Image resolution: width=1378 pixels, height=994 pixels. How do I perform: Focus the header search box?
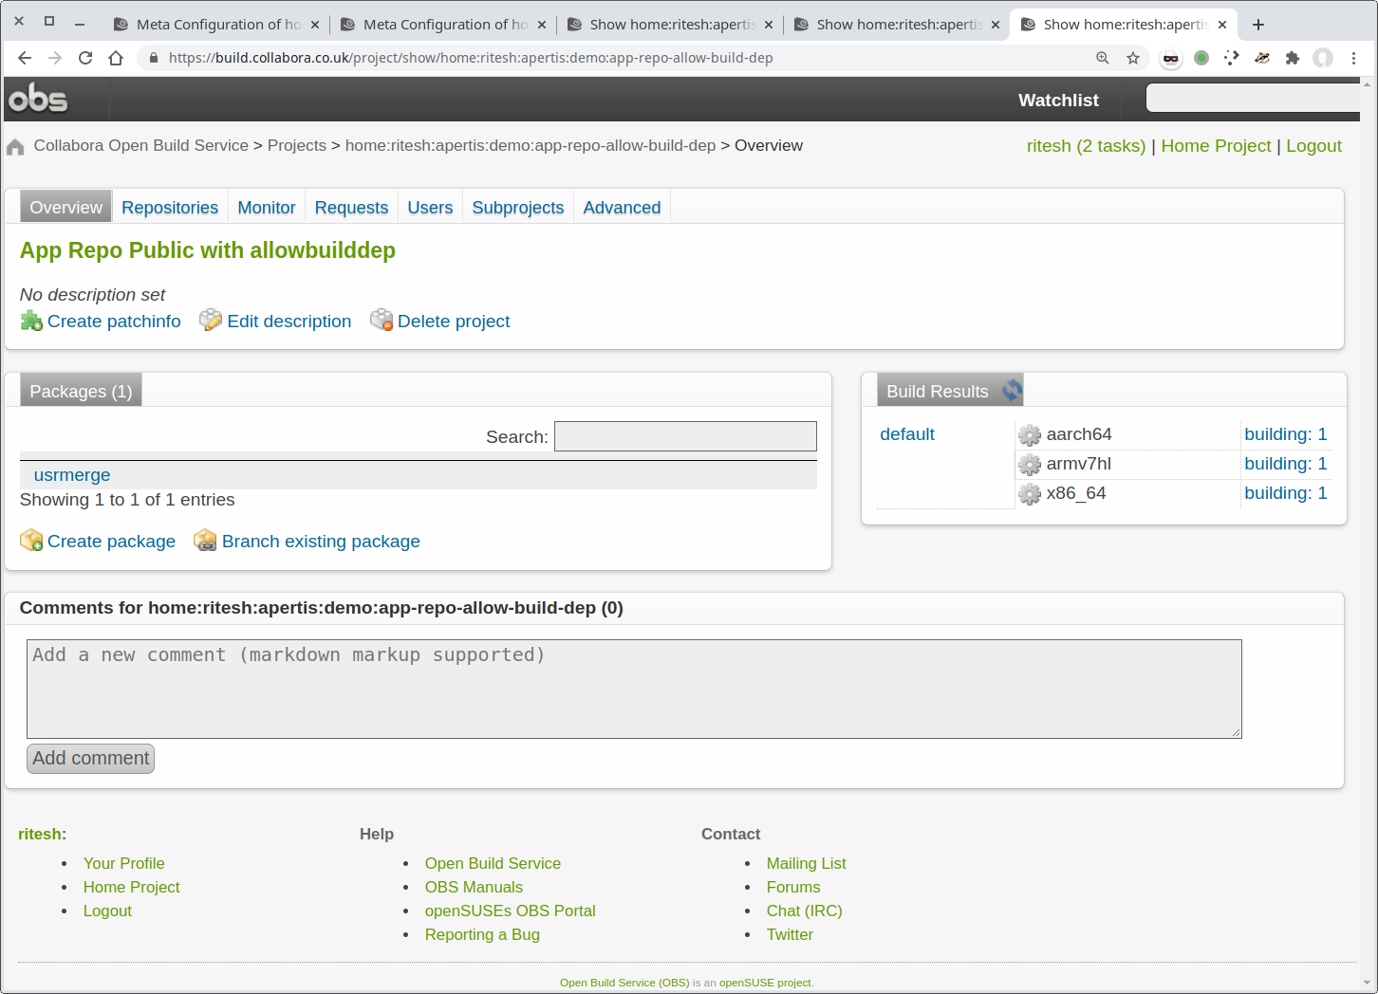[x=1253, y=98]
